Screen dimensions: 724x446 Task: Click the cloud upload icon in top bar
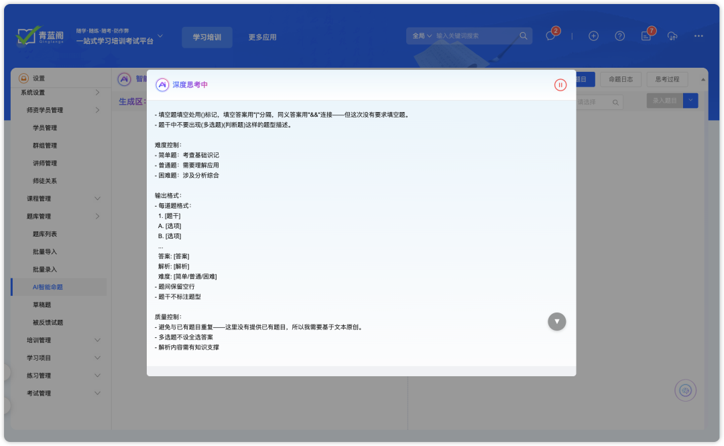tap(672, 36)
